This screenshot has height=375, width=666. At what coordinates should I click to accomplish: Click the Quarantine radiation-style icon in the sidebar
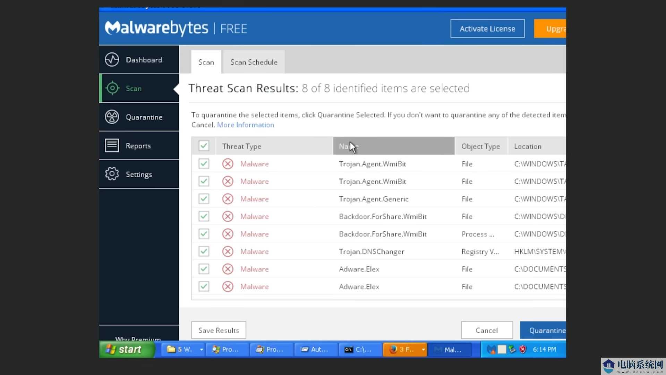[112, 117]
